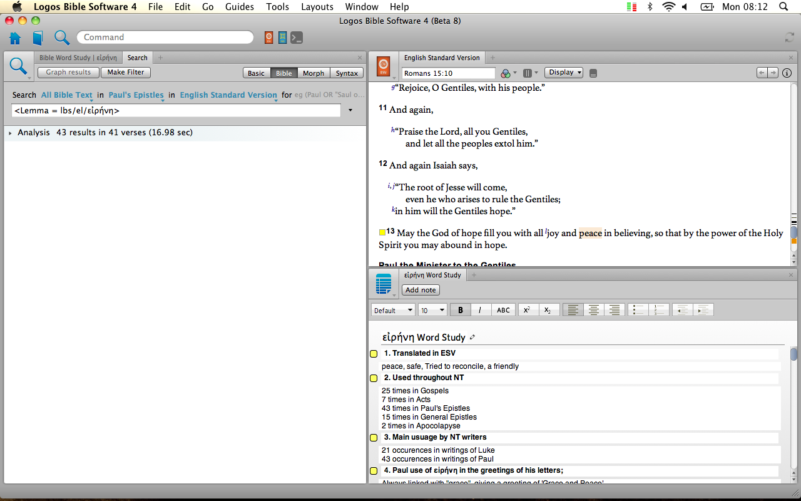Viewport: 801px width, 501px height.
Task: Go to the Home page icon
Action: pos(15,38)
